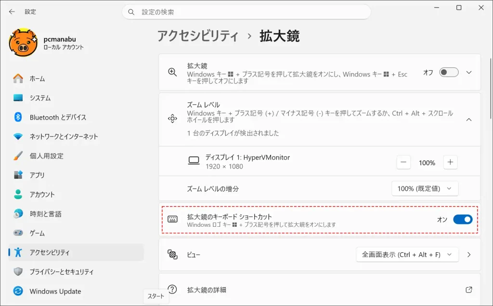Click ディスプレイ 1: HyperVMonitor text
The height and width of the screenshot is (306, 493).
[248, 157]
